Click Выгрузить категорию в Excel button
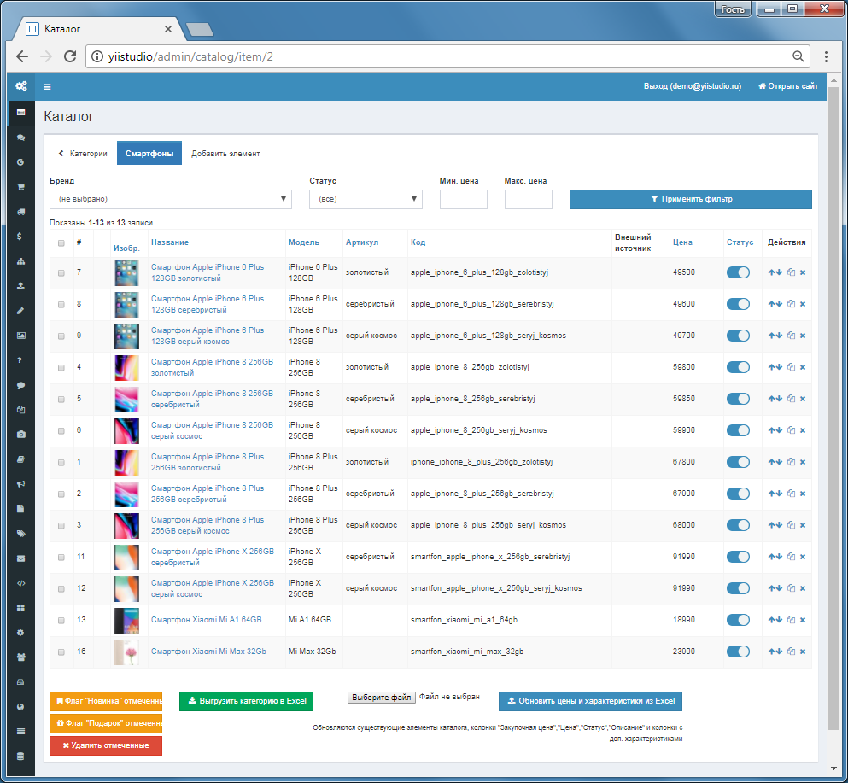Screen dimensions: 848x783 pyautogui.click(x=246, y=701)
